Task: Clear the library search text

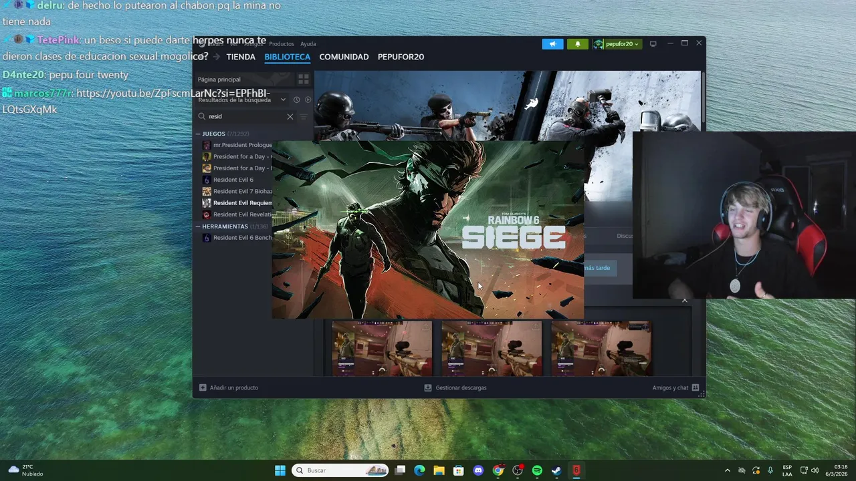Action: click(290, 116)
